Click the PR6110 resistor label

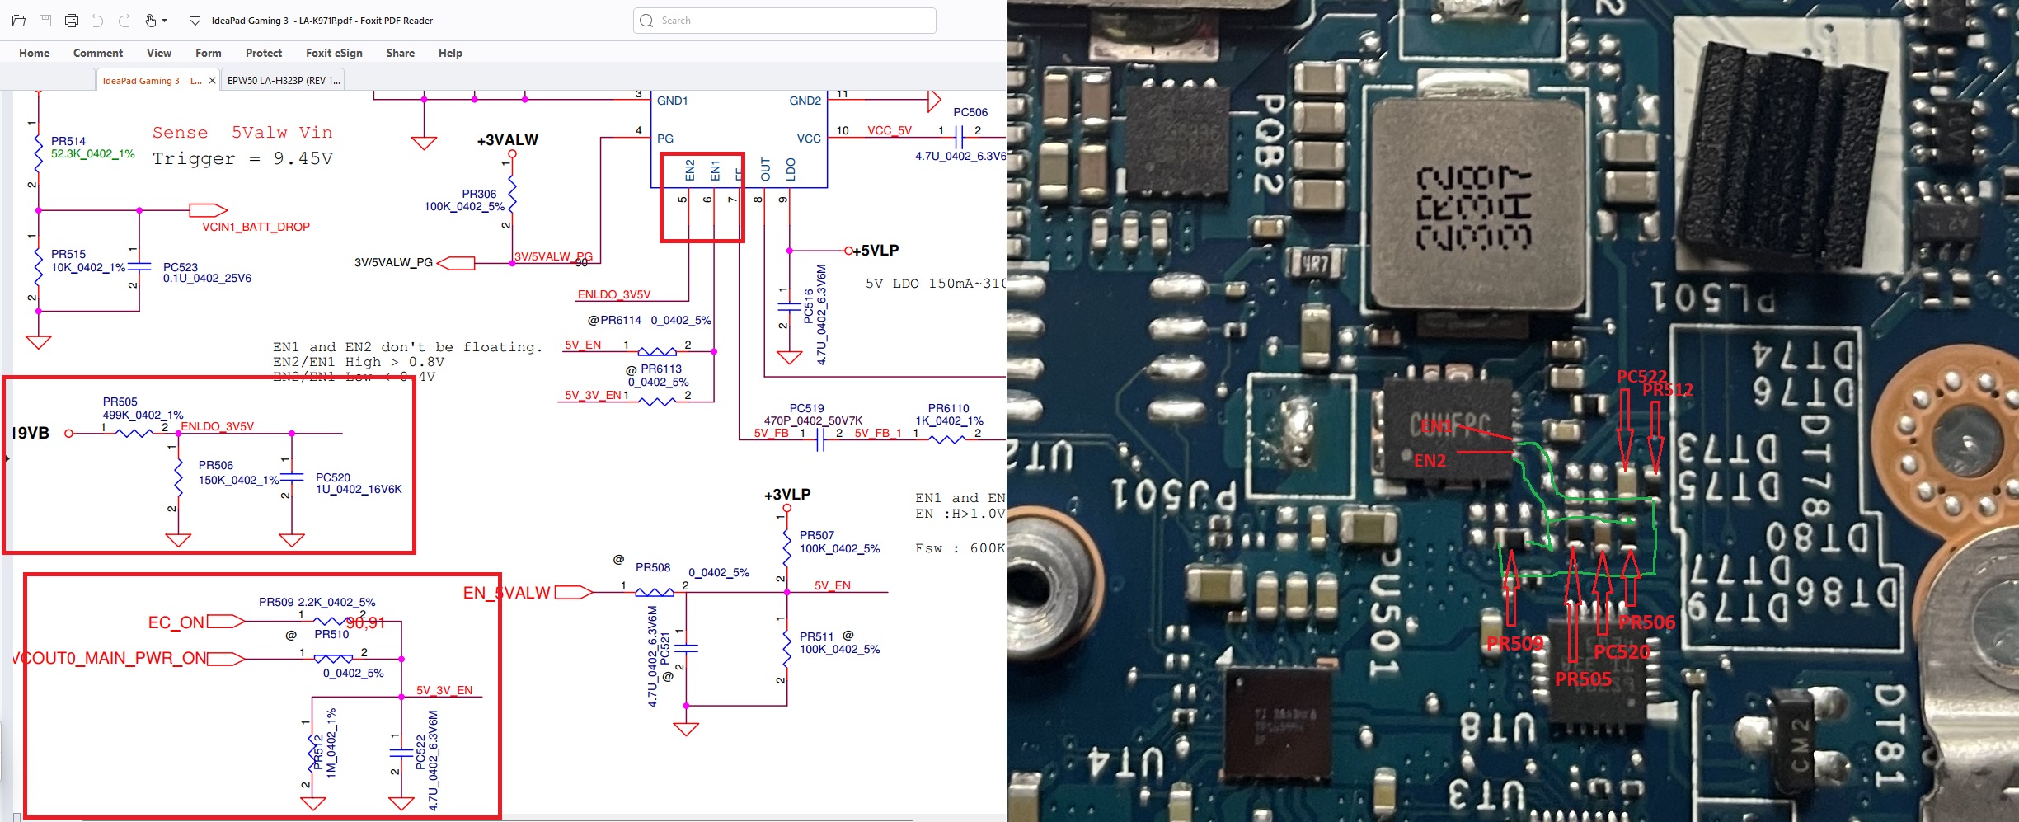949,408
